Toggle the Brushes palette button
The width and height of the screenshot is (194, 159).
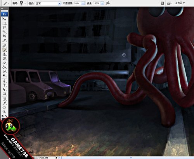[x=162, y=3]
